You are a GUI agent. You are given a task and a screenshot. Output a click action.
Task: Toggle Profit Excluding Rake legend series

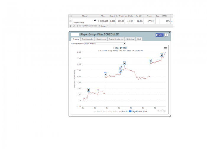[106, 111]
